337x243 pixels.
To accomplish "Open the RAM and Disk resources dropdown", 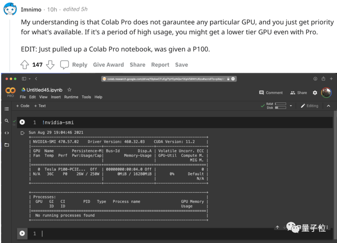I will pyautogui.click(x=291, y=106).
